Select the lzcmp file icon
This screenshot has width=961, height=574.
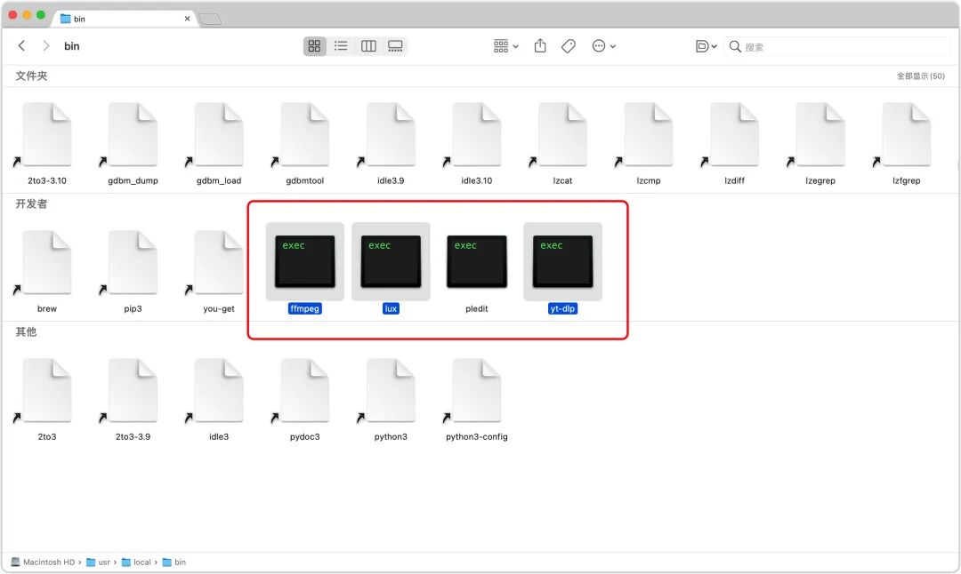click(649, 135)
